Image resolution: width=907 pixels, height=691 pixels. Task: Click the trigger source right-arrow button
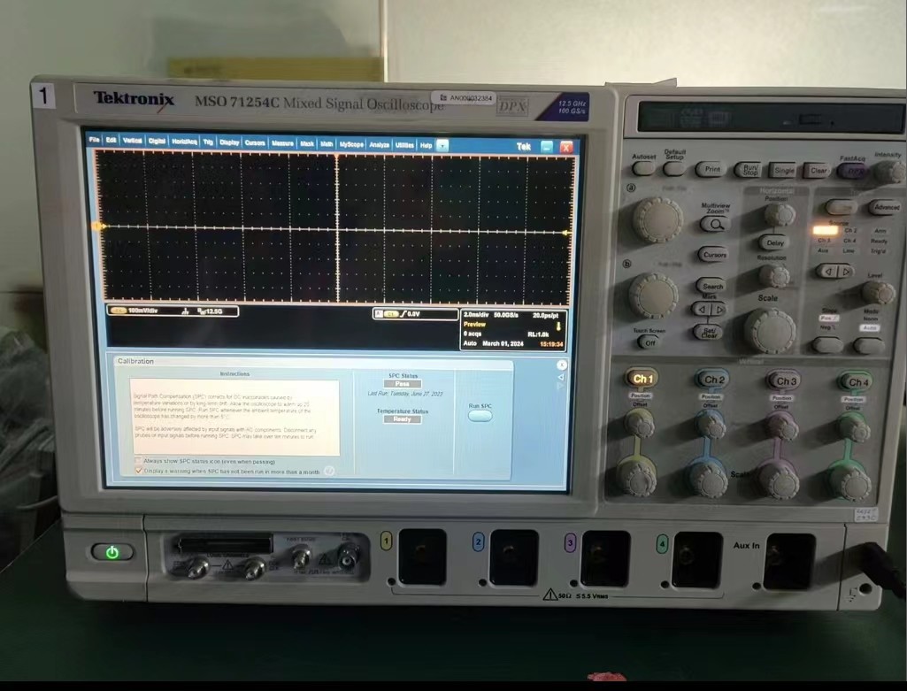846,272
